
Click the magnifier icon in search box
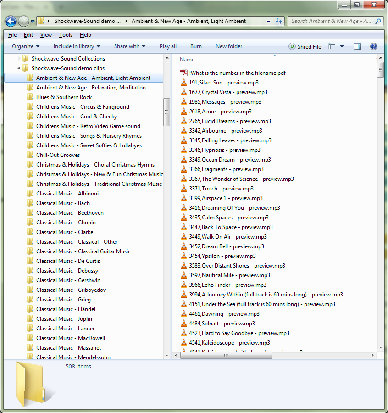tap(378, 21)
